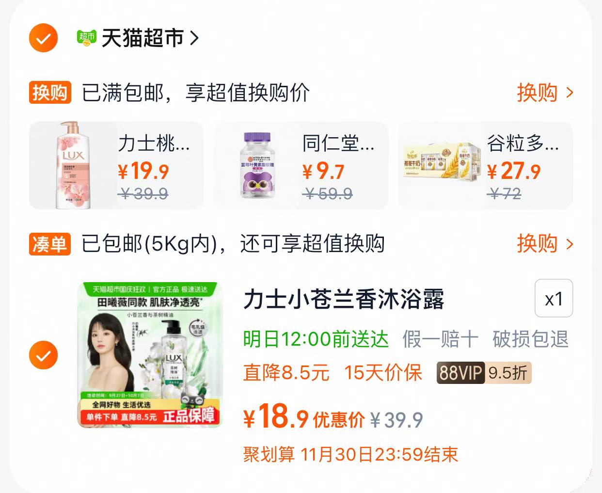This screenshot has height=493, width=602.
Task: Click the green 超市 logo icon
Action: click(x=87, y=38)
